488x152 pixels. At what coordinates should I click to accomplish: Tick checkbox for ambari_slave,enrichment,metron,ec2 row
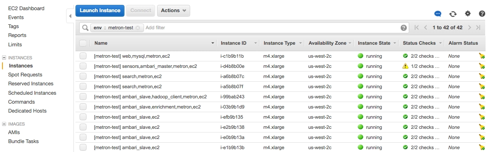tap(83, 107)
